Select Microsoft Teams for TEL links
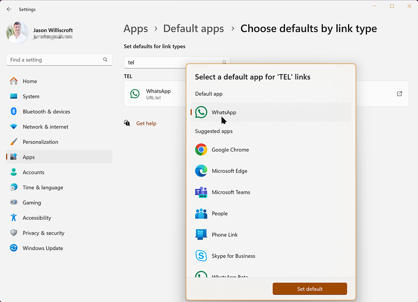The image size is (418, 302). [x=271, y=192]
